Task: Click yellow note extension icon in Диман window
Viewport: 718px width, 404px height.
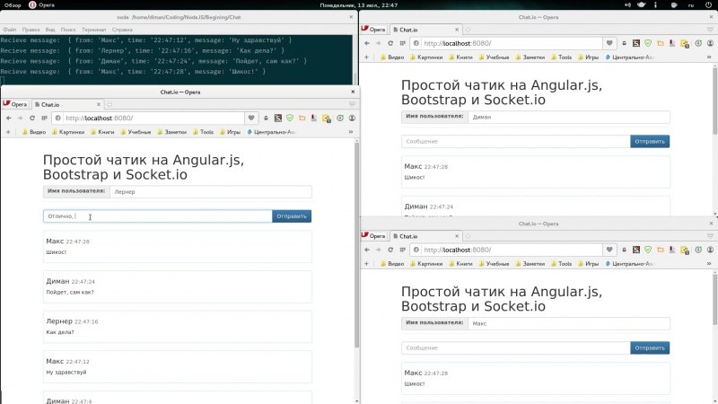Action: point(685,43)
